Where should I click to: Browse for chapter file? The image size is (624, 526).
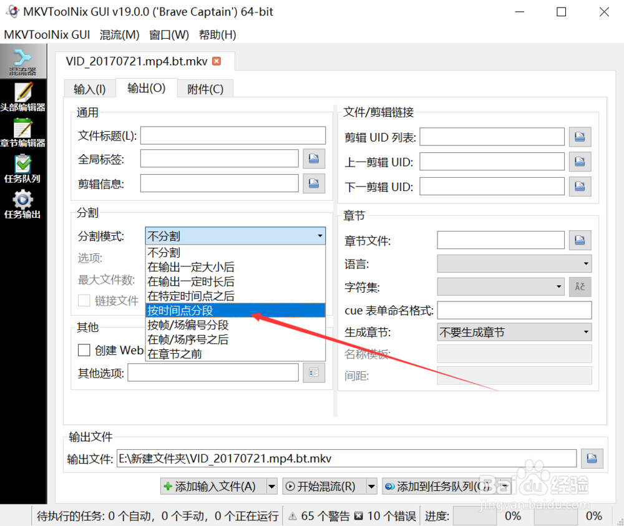580,240
